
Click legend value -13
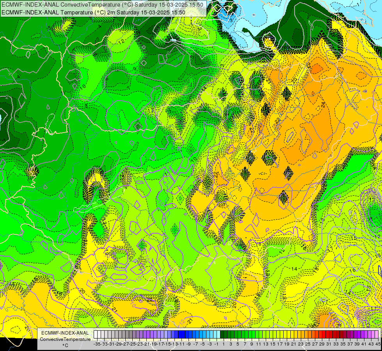(175, 344)
